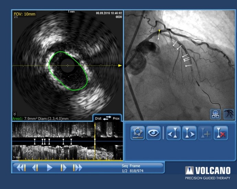Jump to the previous bookmark marker
Viewport: 237px width, 189px height.
tap(173, 133)
